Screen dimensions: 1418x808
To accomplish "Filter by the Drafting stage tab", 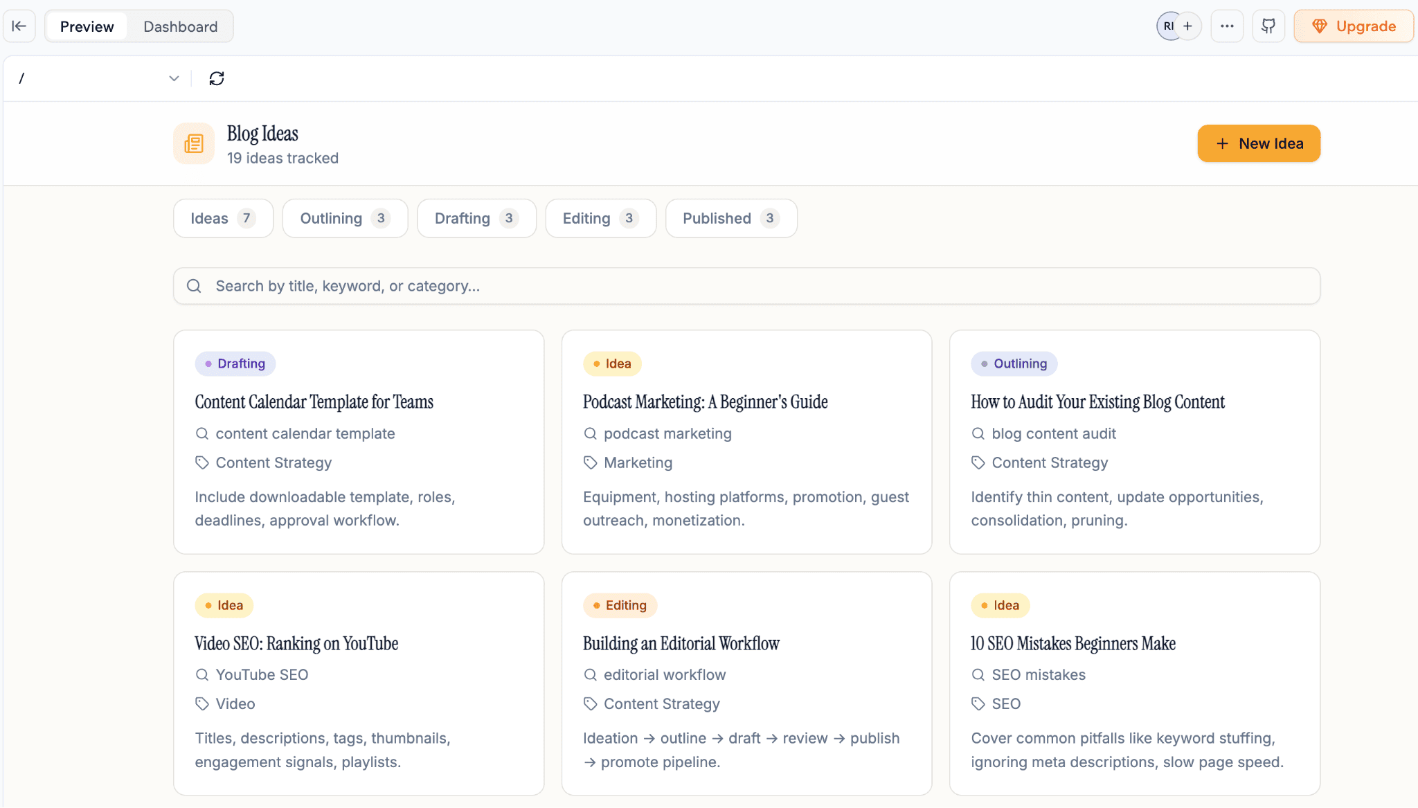I will [x=476, y=218].
